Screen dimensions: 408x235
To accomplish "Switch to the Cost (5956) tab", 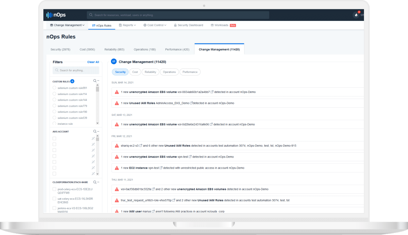I will tap(87, 49).
